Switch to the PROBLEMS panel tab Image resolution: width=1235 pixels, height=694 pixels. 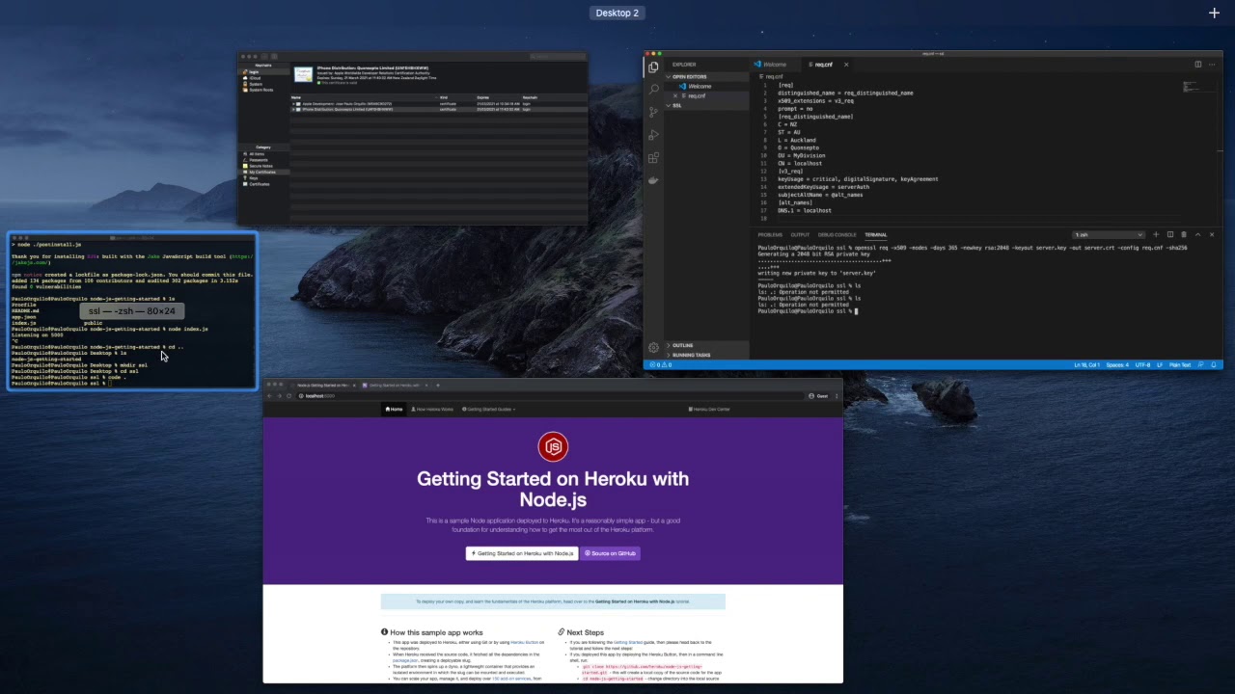(x=770, y=235)
